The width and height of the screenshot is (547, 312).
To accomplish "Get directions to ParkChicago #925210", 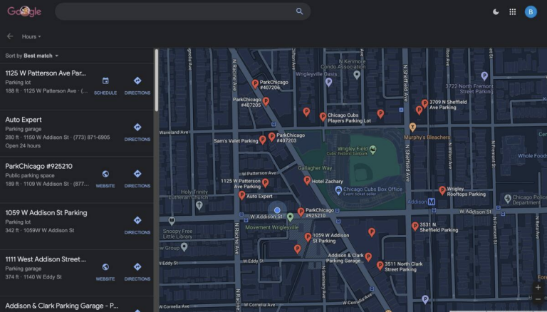I will coord(137,179).
